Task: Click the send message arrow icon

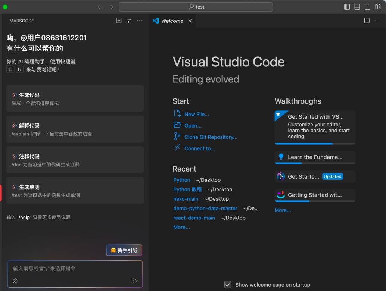Action: [135, 281]
